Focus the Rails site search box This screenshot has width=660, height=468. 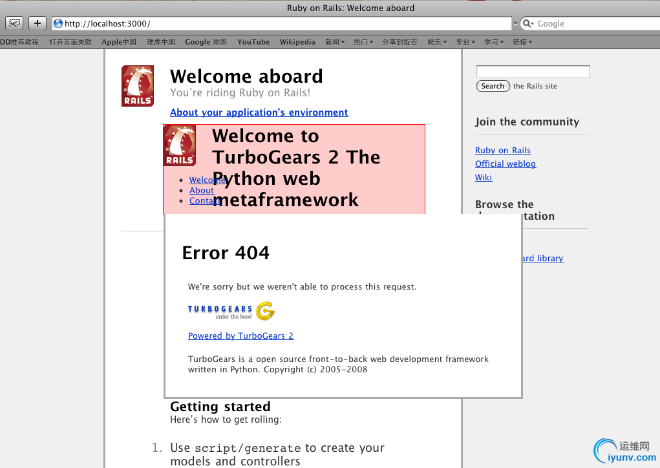click(533, 72)
